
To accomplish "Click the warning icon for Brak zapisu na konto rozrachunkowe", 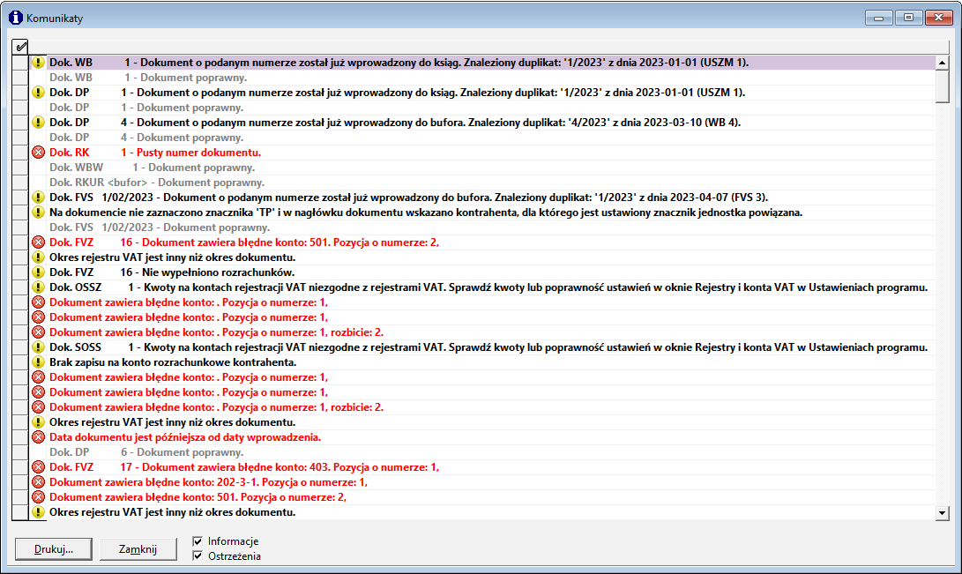I will 38,362.
